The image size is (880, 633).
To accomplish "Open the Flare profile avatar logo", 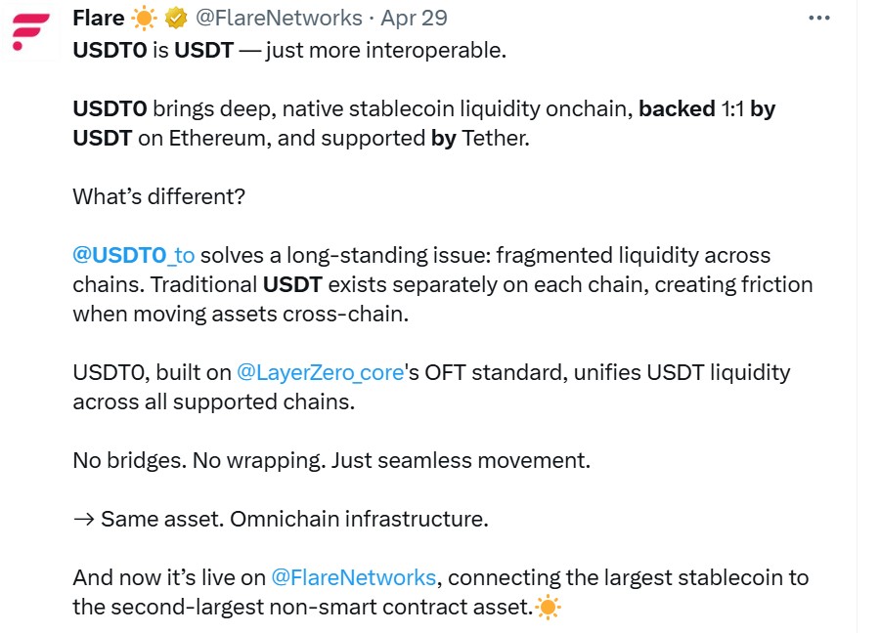I will pyautogui.click(x=31, y=31).
